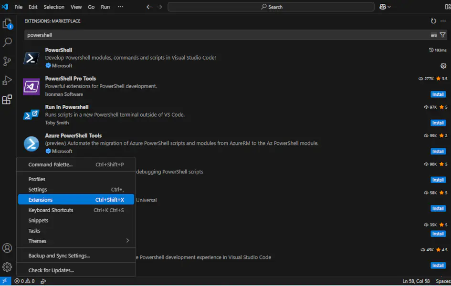Click Toby Smith publisher name
This screenshot has width=451, height=286.
click(57, 123)
